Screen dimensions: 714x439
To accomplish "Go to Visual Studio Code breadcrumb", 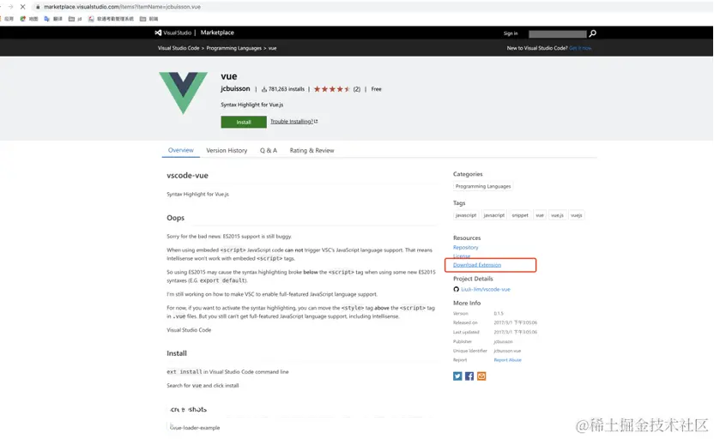I will click(178, 48).
